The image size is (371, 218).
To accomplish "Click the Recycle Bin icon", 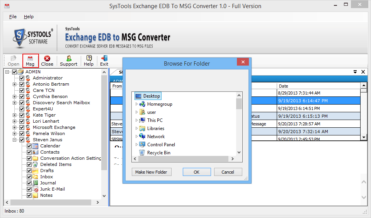I will click(x=142, y=152).
